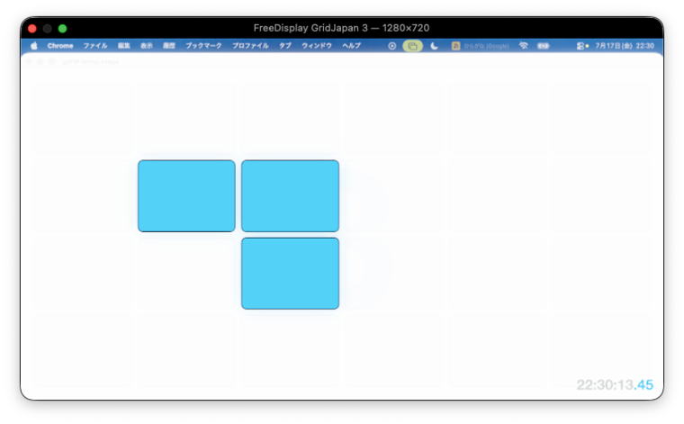The width and height of the screenshot is (684, 424).
Task: Open the Control Center icon
Action: (582, 46)
